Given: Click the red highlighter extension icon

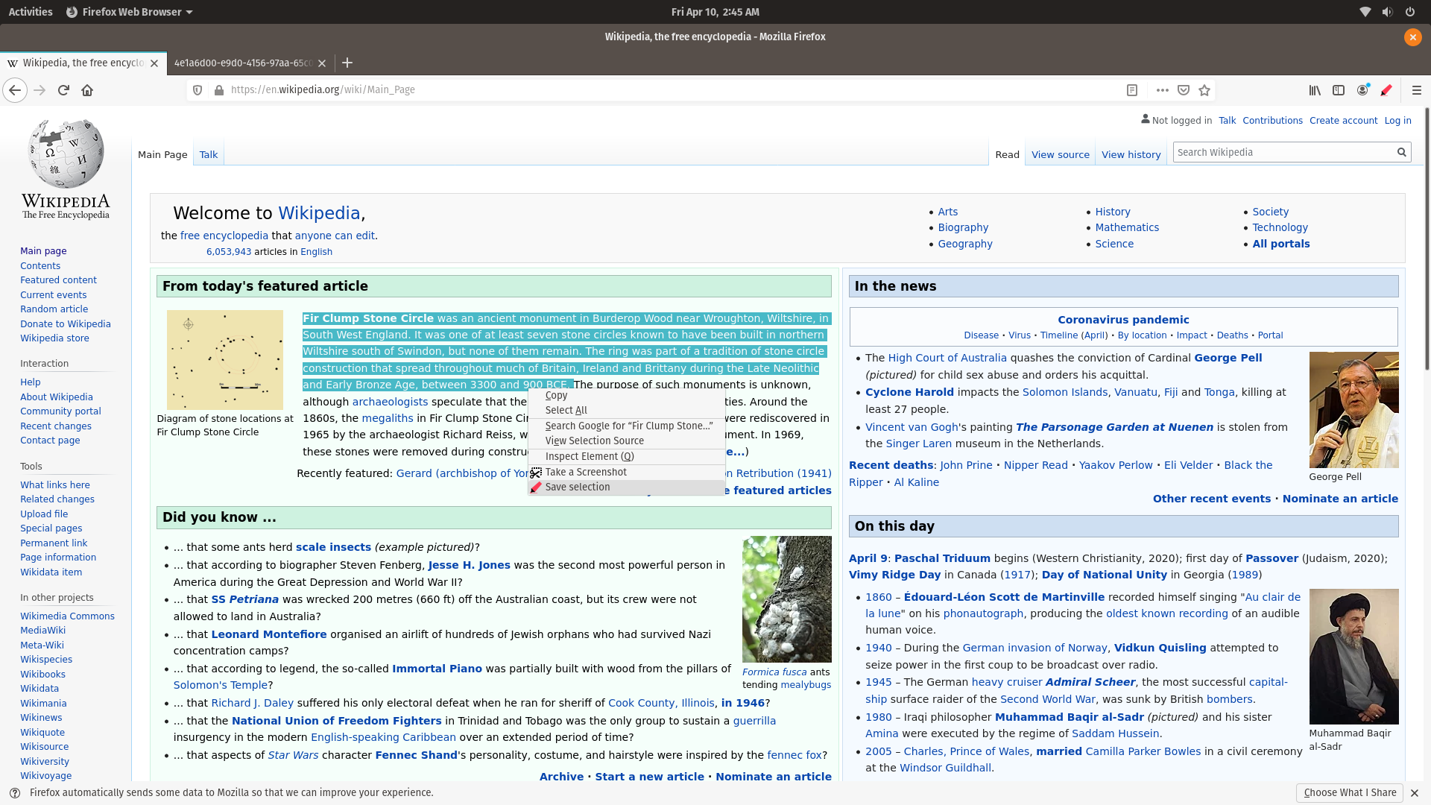Looking at the screenshot, I should click(1386, 90).
